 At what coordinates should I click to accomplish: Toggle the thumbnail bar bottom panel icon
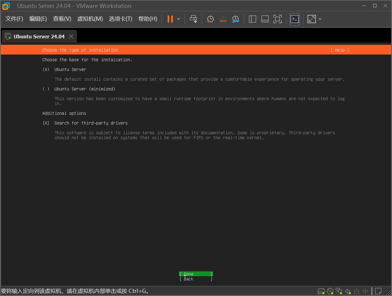point(265,19)
